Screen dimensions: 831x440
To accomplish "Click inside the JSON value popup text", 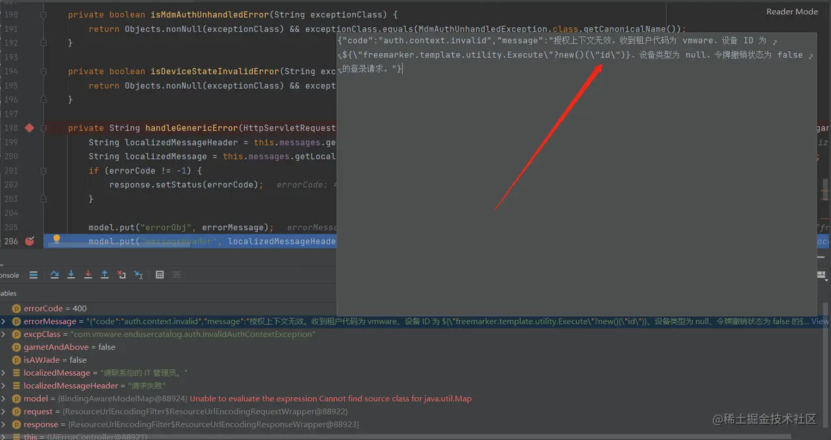I will tap(575, 55).
